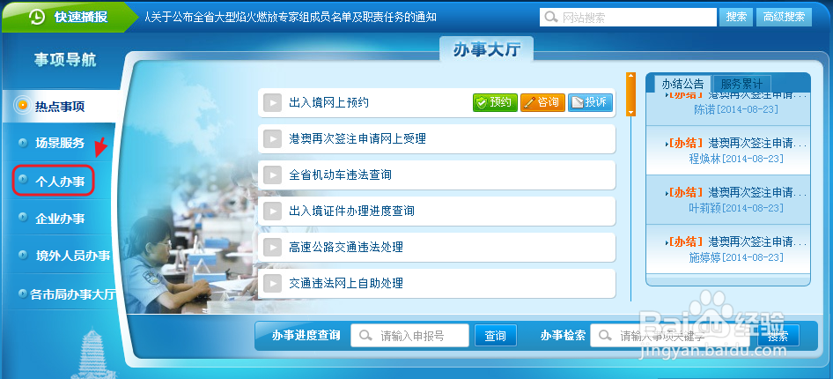Open 高级搜索
This screenshot has width=833, height=379.
click(x=784, y=17)
